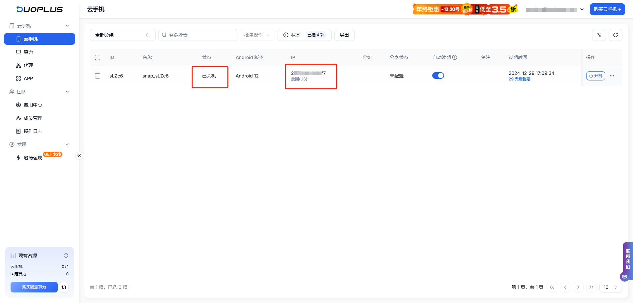Collapse the 团队 section chevron
This screenshot has height=303, width=633.
(x=67, y=91)
